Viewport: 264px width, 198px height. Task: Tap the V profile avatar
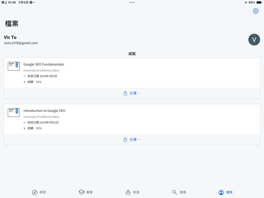[x=254, y=39]
